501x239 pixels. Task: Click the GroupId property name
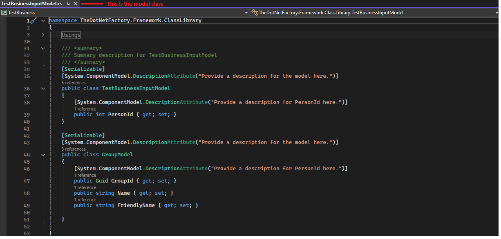[x=122, y=181]
